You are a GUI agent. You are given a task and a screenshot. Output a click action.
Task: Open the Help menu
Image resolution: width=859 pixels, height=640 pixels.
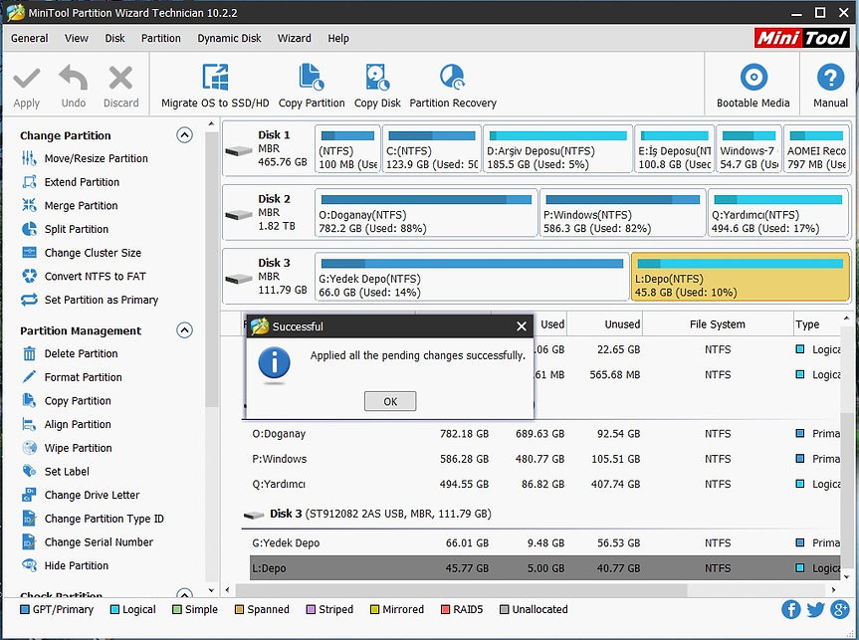coord(338,39)
